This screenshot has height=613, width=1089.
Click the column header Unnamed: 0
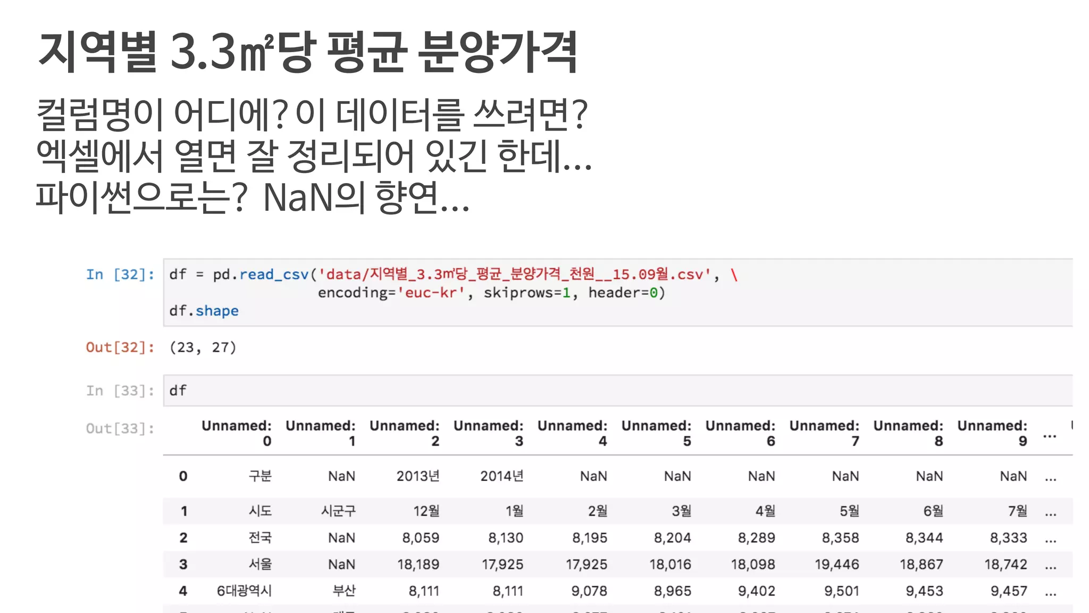(237, 433)
